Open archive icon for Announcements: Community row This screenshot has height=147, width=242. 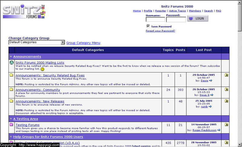(x=226, y=89)
